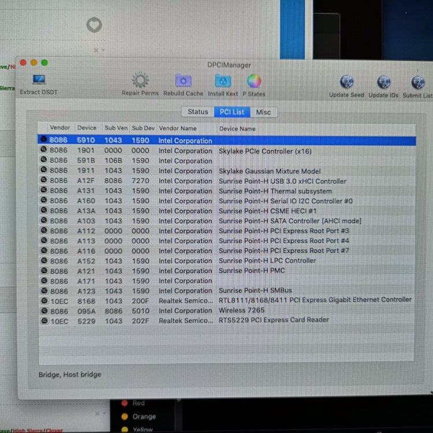
Task: Click the Install Kext icon
Action: point(223,81)
